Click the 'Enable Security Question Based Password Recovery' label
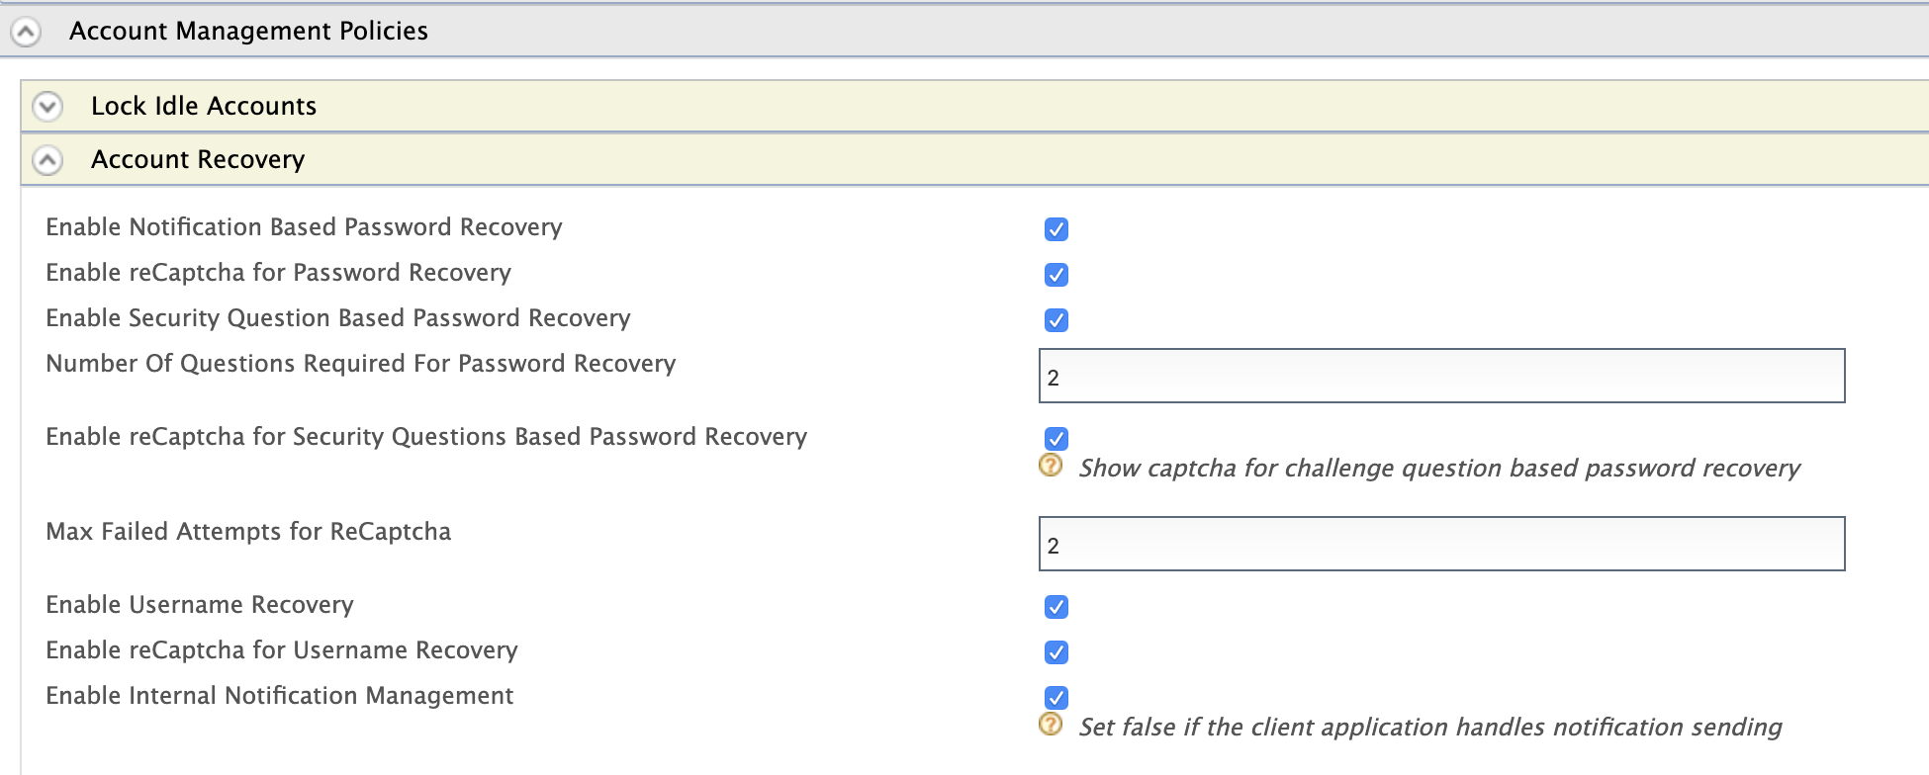 click(x=337, y=318)
